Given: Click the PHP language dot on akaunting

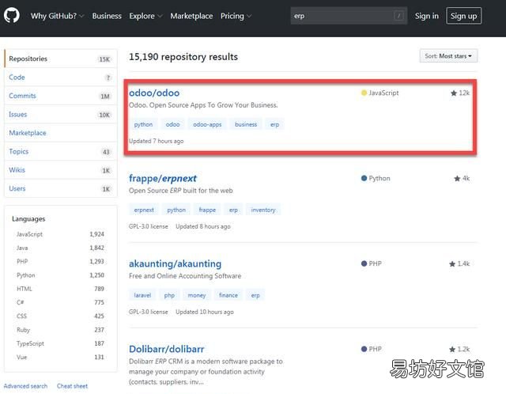Looking at the screenshot, I should tap(364, 263).
